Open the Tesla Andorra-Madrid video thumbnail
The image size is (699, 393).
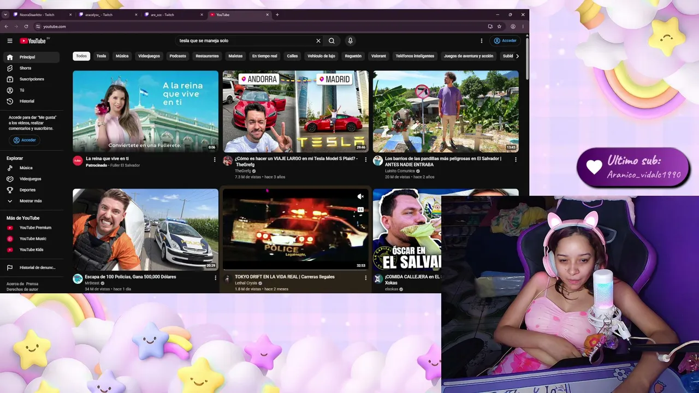pos(295,111)
